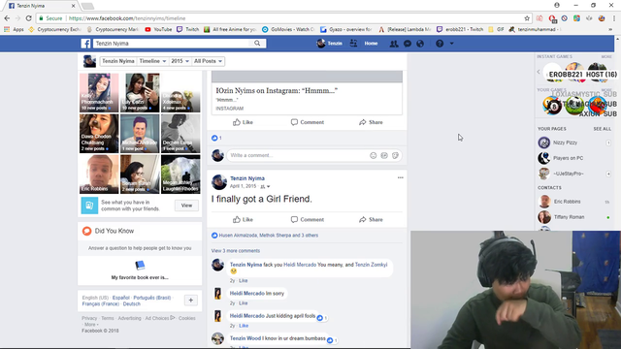Open account settings arrow in header

click(x=451, y=44)
